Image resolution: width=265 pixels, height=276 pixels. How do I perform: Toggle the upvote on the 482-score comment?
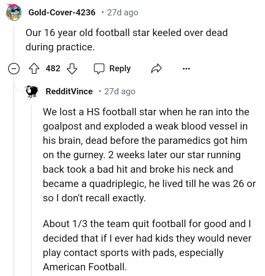tap(34, 68)
